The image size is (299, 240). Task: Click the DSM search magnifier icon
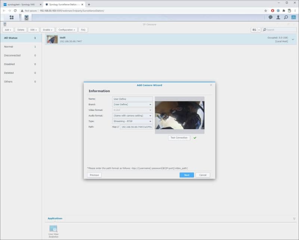[x=286, y=16]
